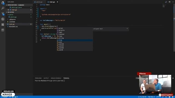Click the LF line ending status entry
The width and height of the screenshot is (175, 98).
(163, 97)
